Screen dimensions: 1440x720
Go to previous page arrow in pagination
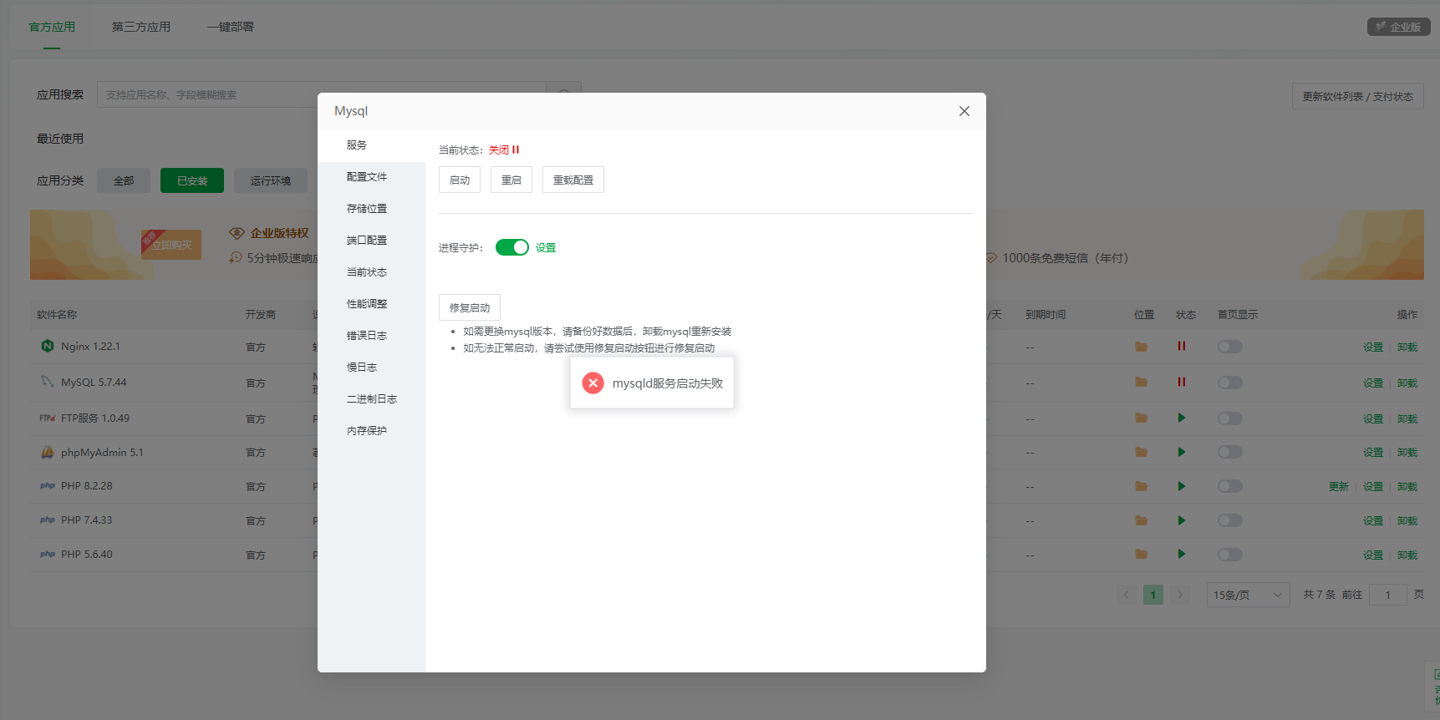pos(1127,595)
